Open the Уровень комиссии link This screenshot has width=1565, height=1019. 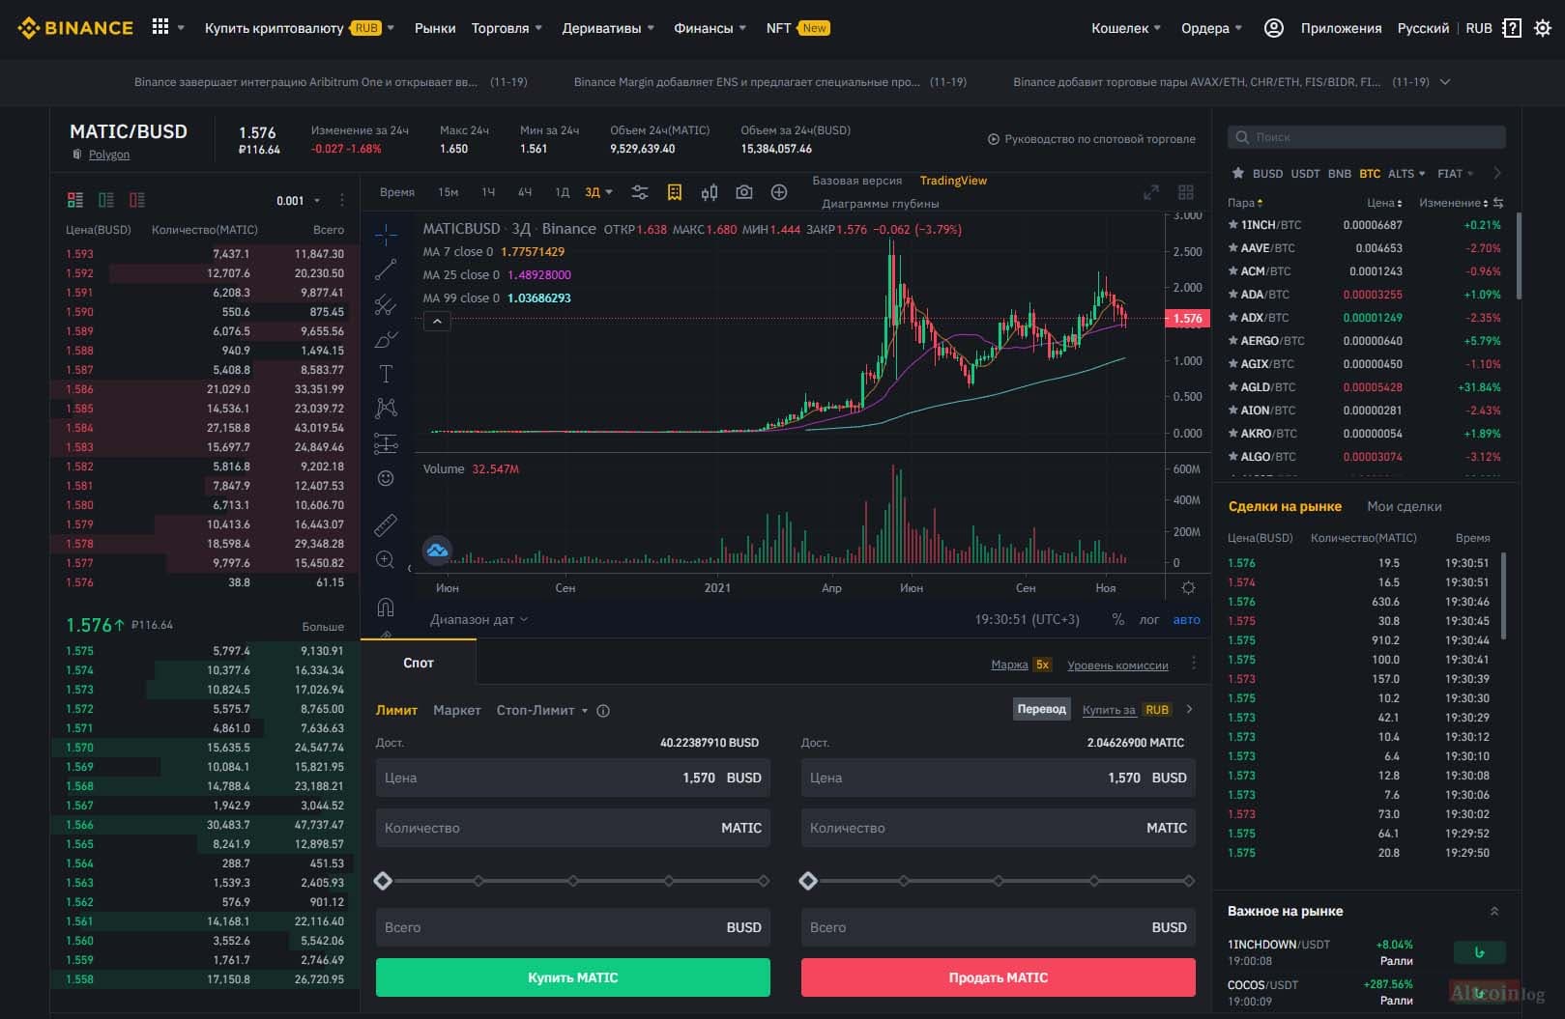point(1117,665)
